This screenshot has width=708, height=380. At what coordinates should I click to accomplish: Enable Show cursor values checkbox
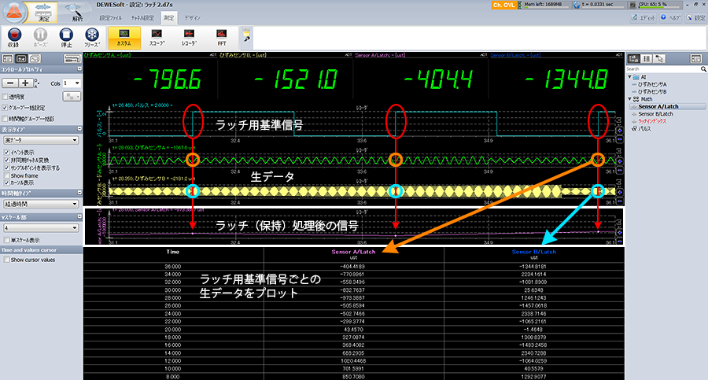[7, 260]
